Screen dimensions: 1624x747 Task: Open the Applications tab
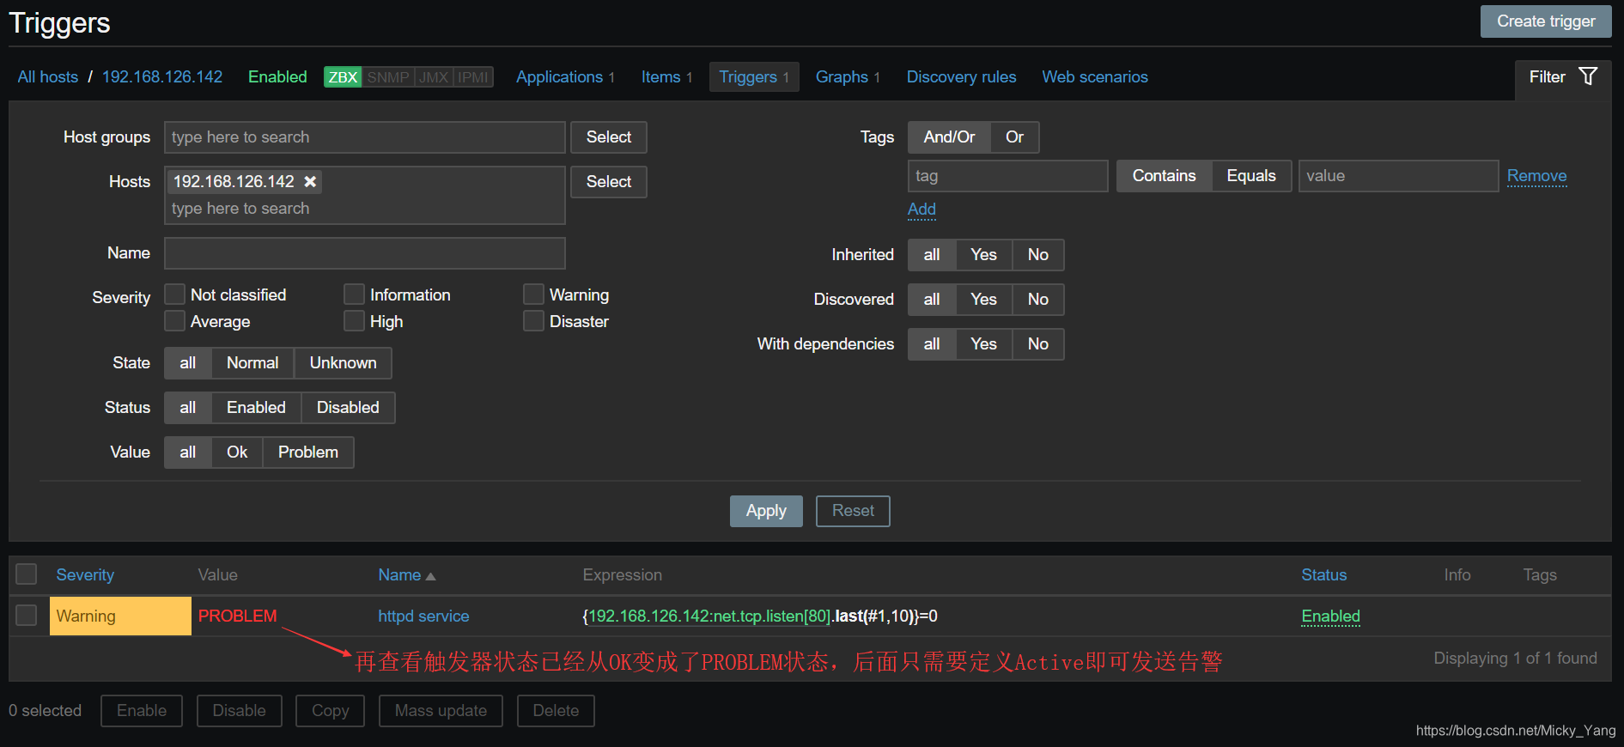pos(559,76)
